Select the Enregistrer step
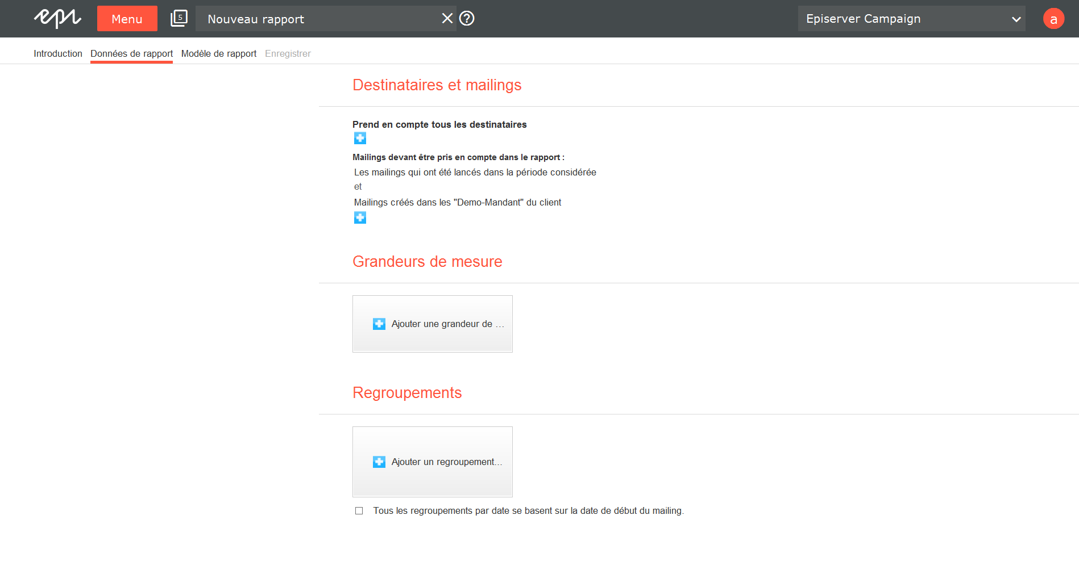Viewport: 1079px width, 578px height. pyautogui.click(x=288, y=53)
